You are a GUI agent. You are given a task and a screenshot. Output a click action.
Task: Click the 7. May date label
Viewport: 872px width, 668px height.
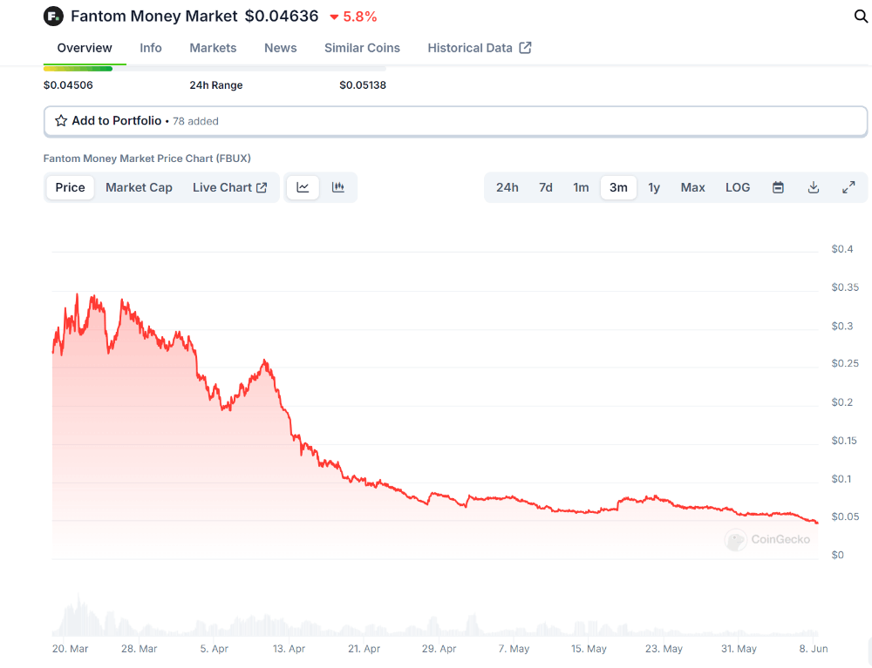(x=514, y=649)
